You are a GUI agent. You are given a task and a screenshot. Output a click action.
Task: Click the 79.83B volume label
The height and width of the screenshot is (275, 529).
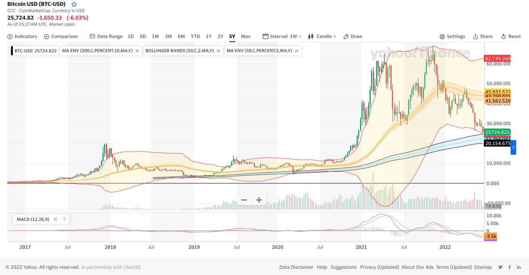pyautogui.click(x=492, y=206)
